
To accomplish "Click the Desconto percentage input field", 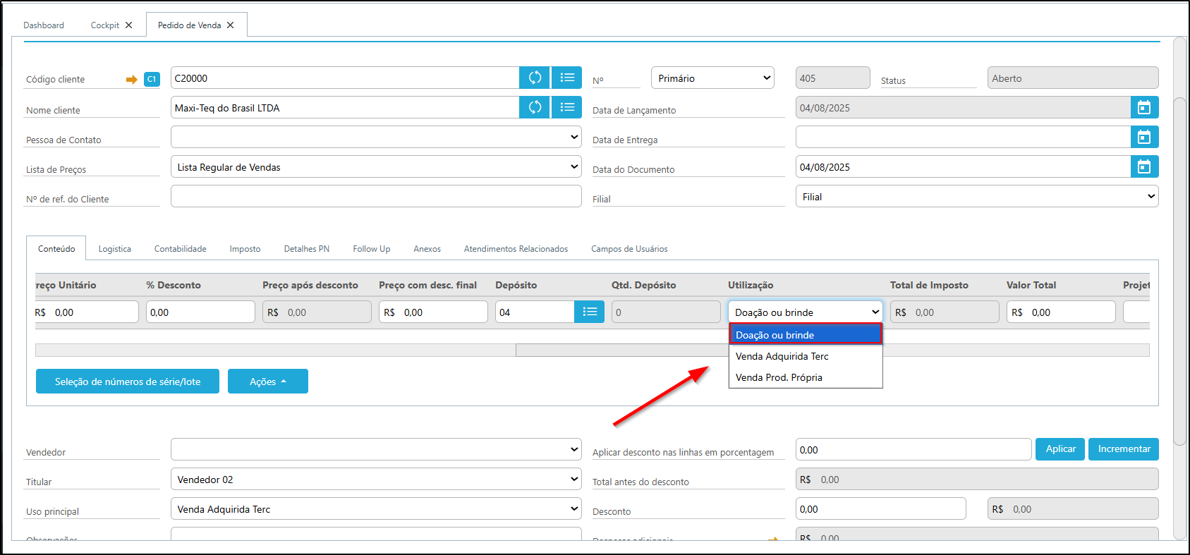I will 880,508.
